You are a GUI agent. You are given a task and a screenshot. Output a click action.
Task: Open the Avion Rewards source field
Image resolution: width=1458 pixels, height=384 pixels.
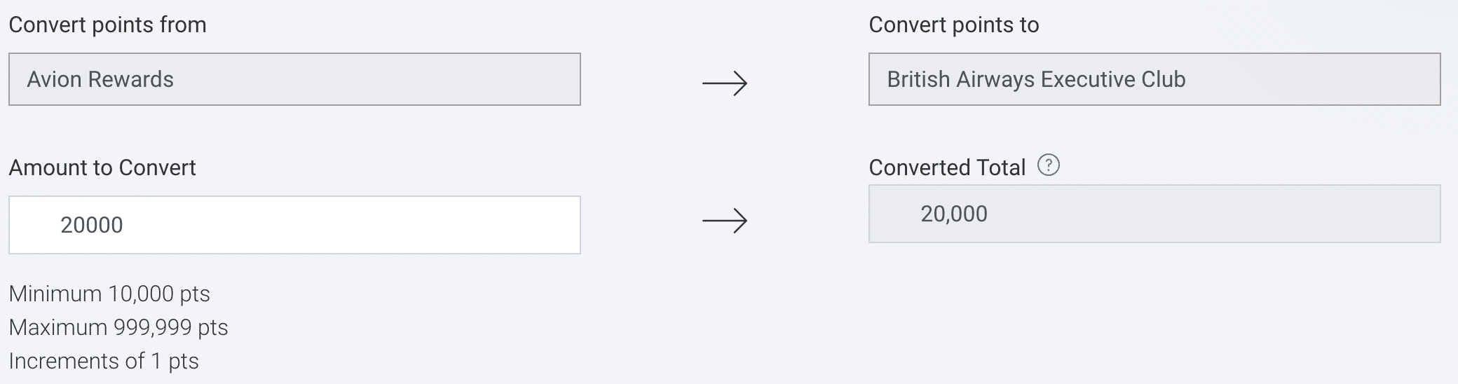294,79
